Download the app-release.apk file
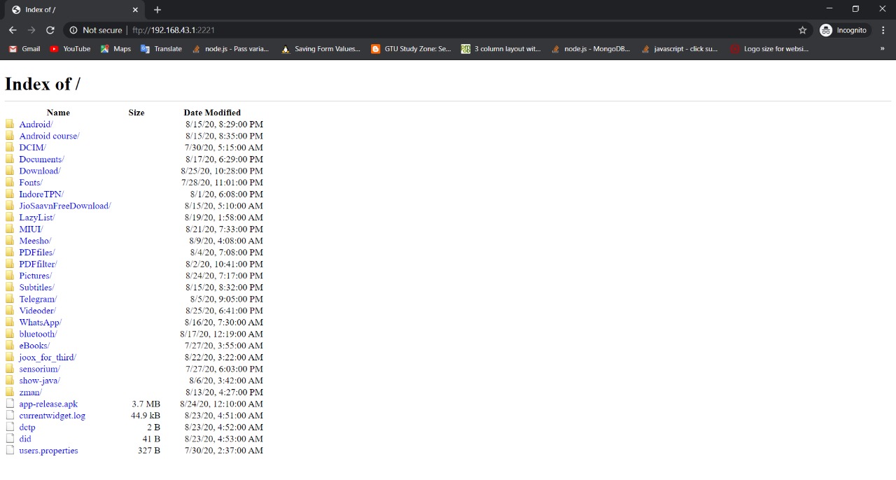The width and height of the screenshot is (896, 480). 48,404
